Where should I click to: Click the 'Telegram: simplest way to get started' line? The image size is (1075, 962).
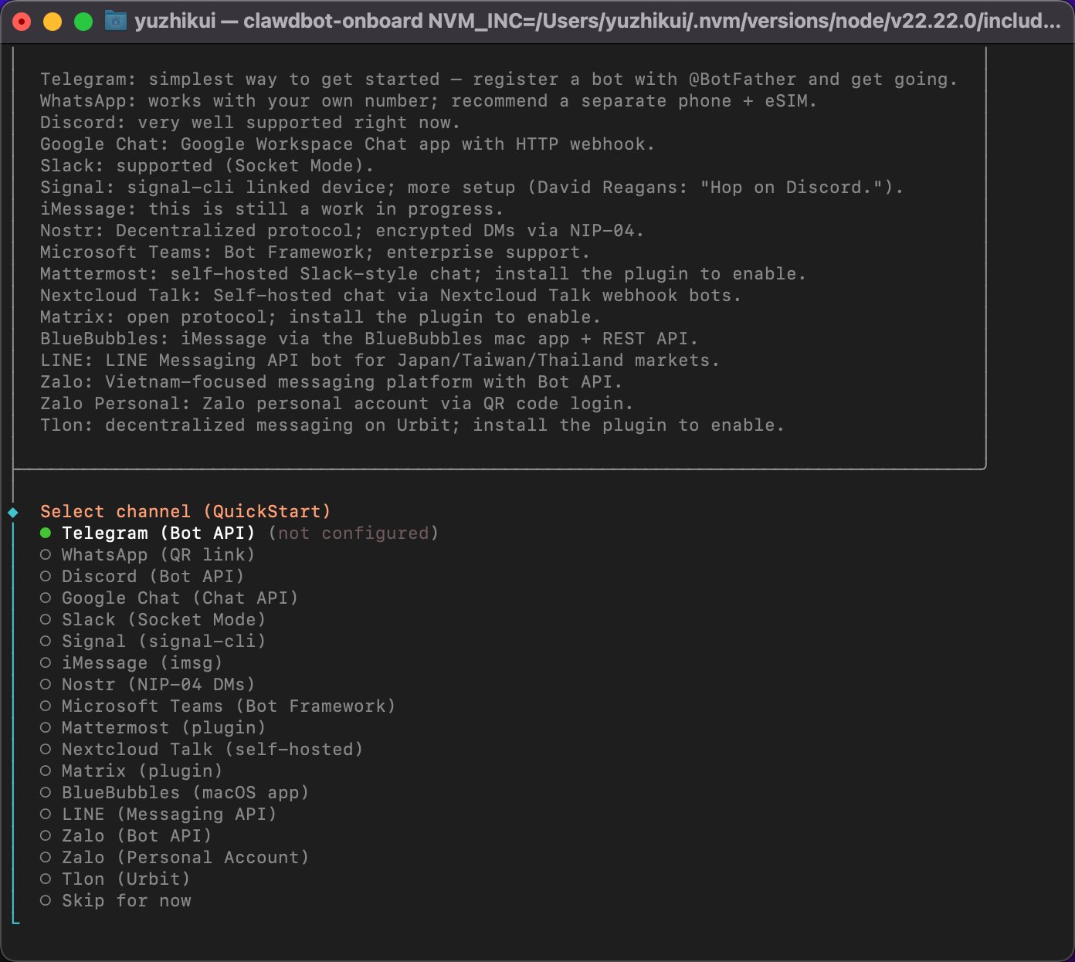tap(499, 80)
